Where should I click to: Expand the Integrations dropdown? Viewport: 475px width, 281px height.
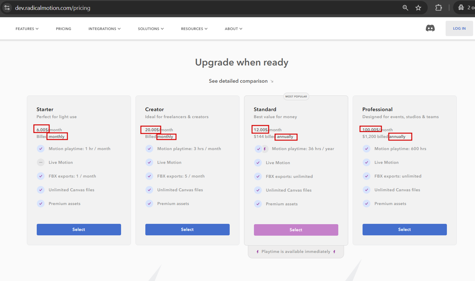point(104,29)
